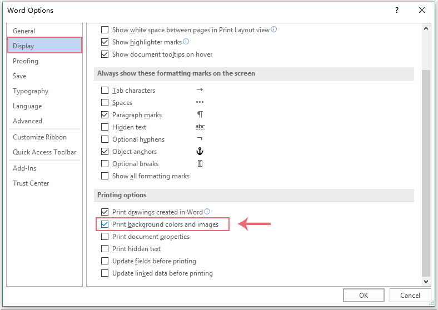The width and height of the screenshot is (438, 310).
Task: Enable the Tab characters checkbox
Action: pos(104,91)
